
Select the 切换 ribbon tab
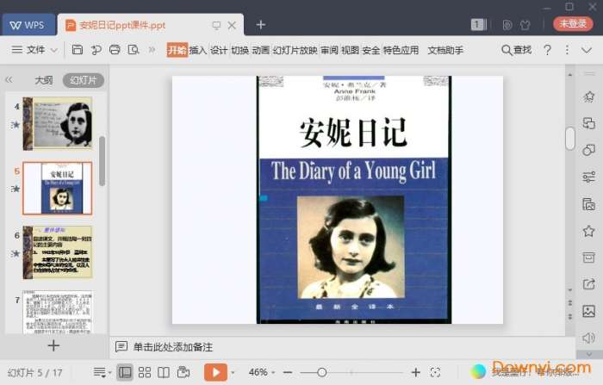240,50
